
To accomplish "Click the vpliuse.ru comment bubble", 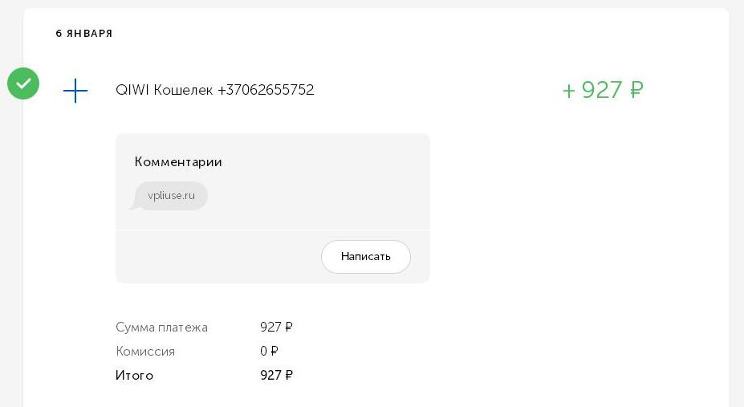I will [171, 195].
